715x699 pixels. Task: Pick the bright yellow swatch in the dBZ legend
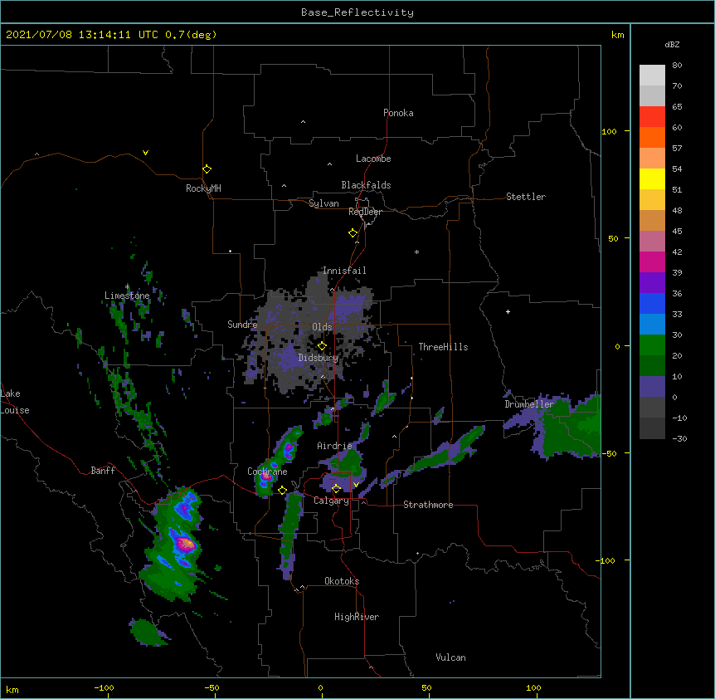click(x=652, y=178)
